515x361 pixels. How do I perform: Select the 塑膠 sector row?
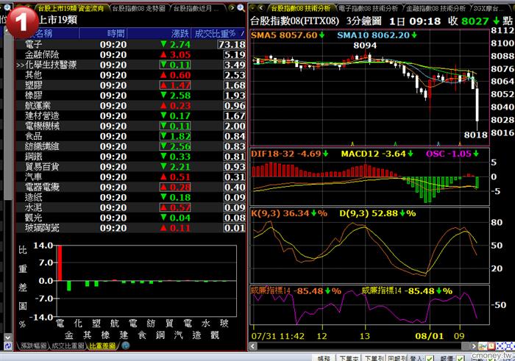click(x=131, y=85)
